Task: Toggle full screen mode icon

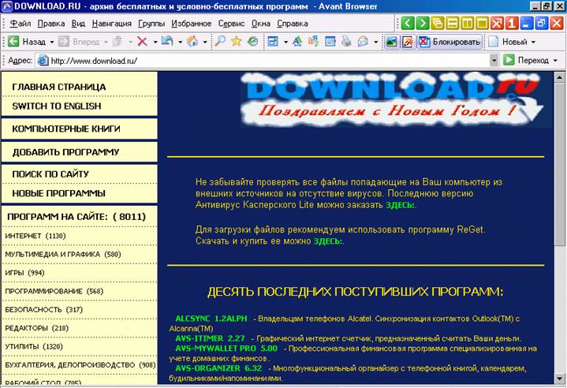Action: pyautogui.click(x=273, y=42)
